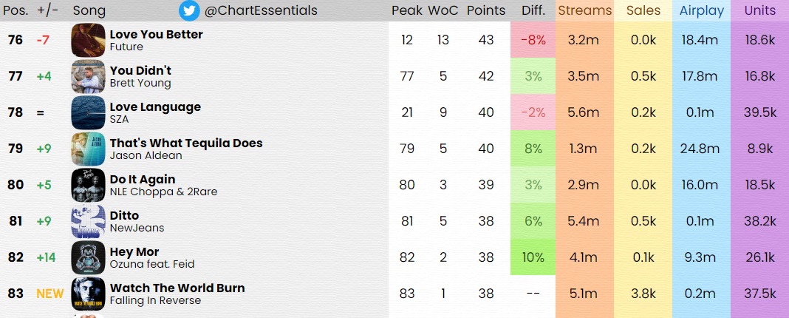
Task: Click the -8% red Diff. cell
Action: point(533,40)
